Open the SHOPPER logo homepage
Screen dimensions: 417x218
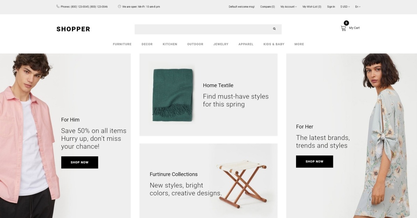(x=73, y=29)
